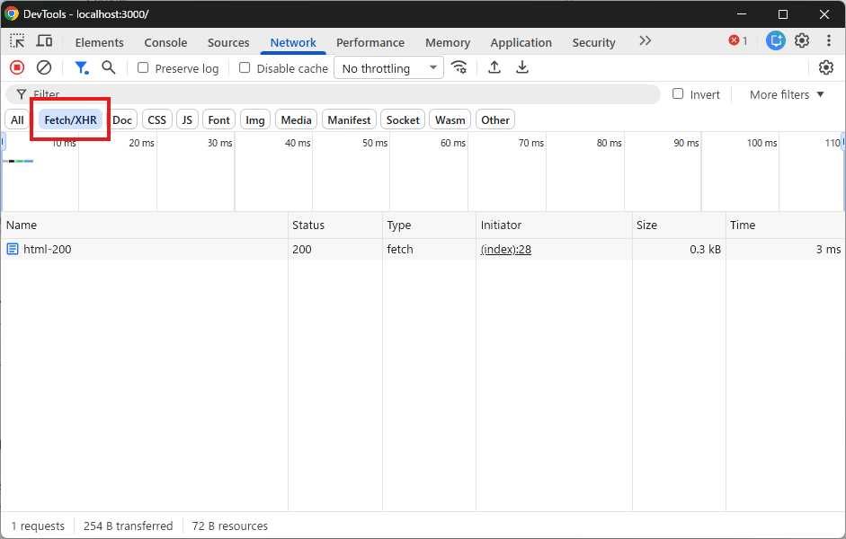Click the 254 B transferred status text
The width and height of the screenshot is (846, 539).
coord(128,526)
